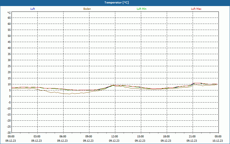
Task: Click the 21:00 time axis label
Action: 192,137
